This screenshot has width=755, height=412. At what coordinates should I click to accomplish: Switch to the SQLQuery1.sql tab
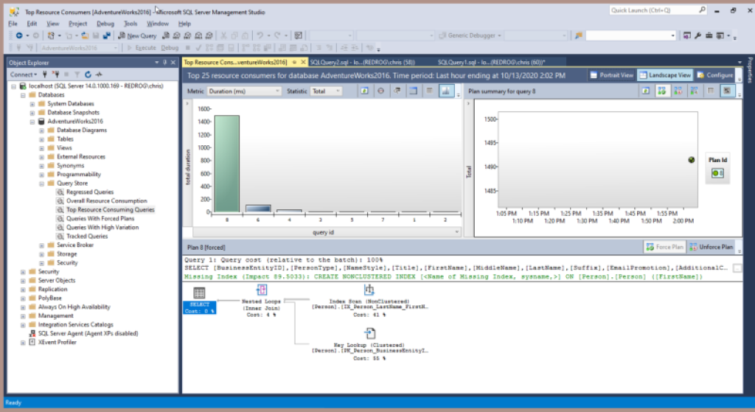491,62
